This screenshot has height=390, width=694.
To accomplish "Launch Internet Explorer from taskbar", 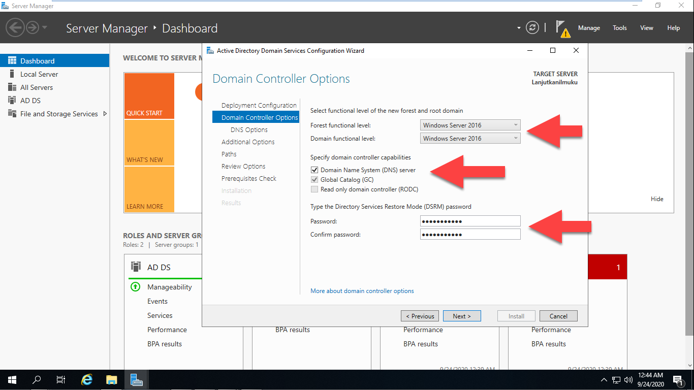I will [x=87, y=379].
